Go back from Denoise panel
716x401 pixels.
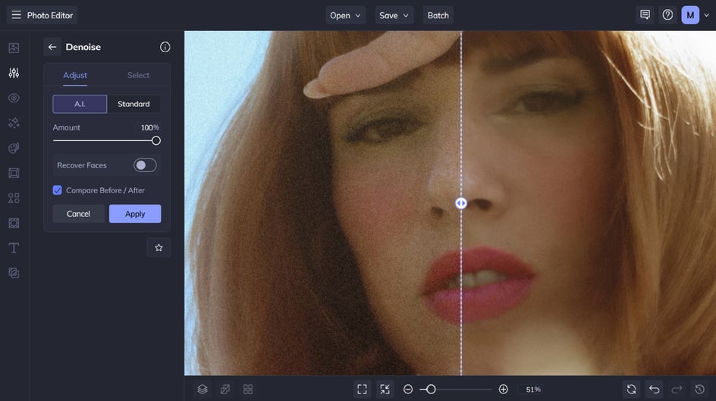tap(52, 47)
